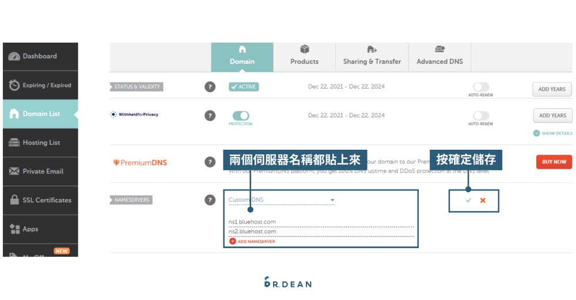Click the ns1.bluehost.com nameserver field
576x300 pixels.
coord(321,222)
